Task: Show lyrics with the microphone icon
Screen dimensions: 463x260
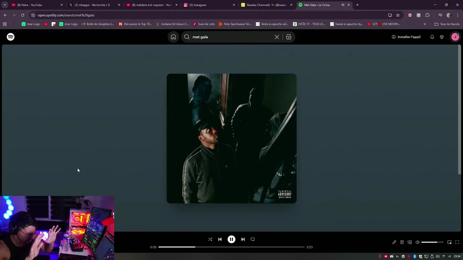Action: click(x=394, y=242)
